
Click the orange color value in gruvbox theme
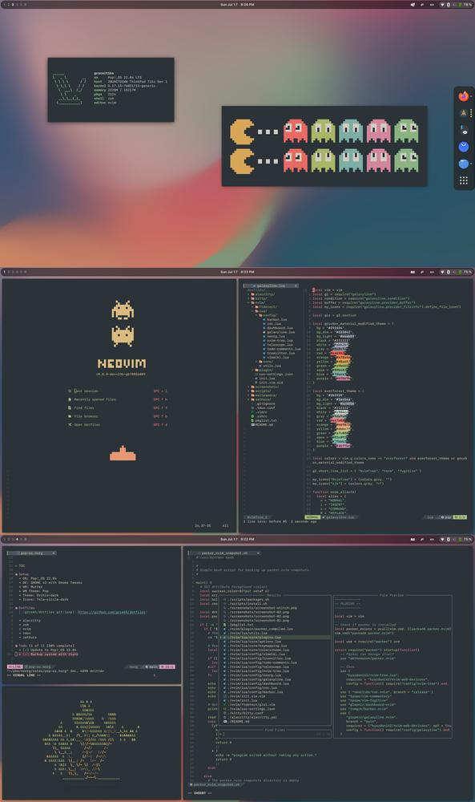click(x=341, y=358)
